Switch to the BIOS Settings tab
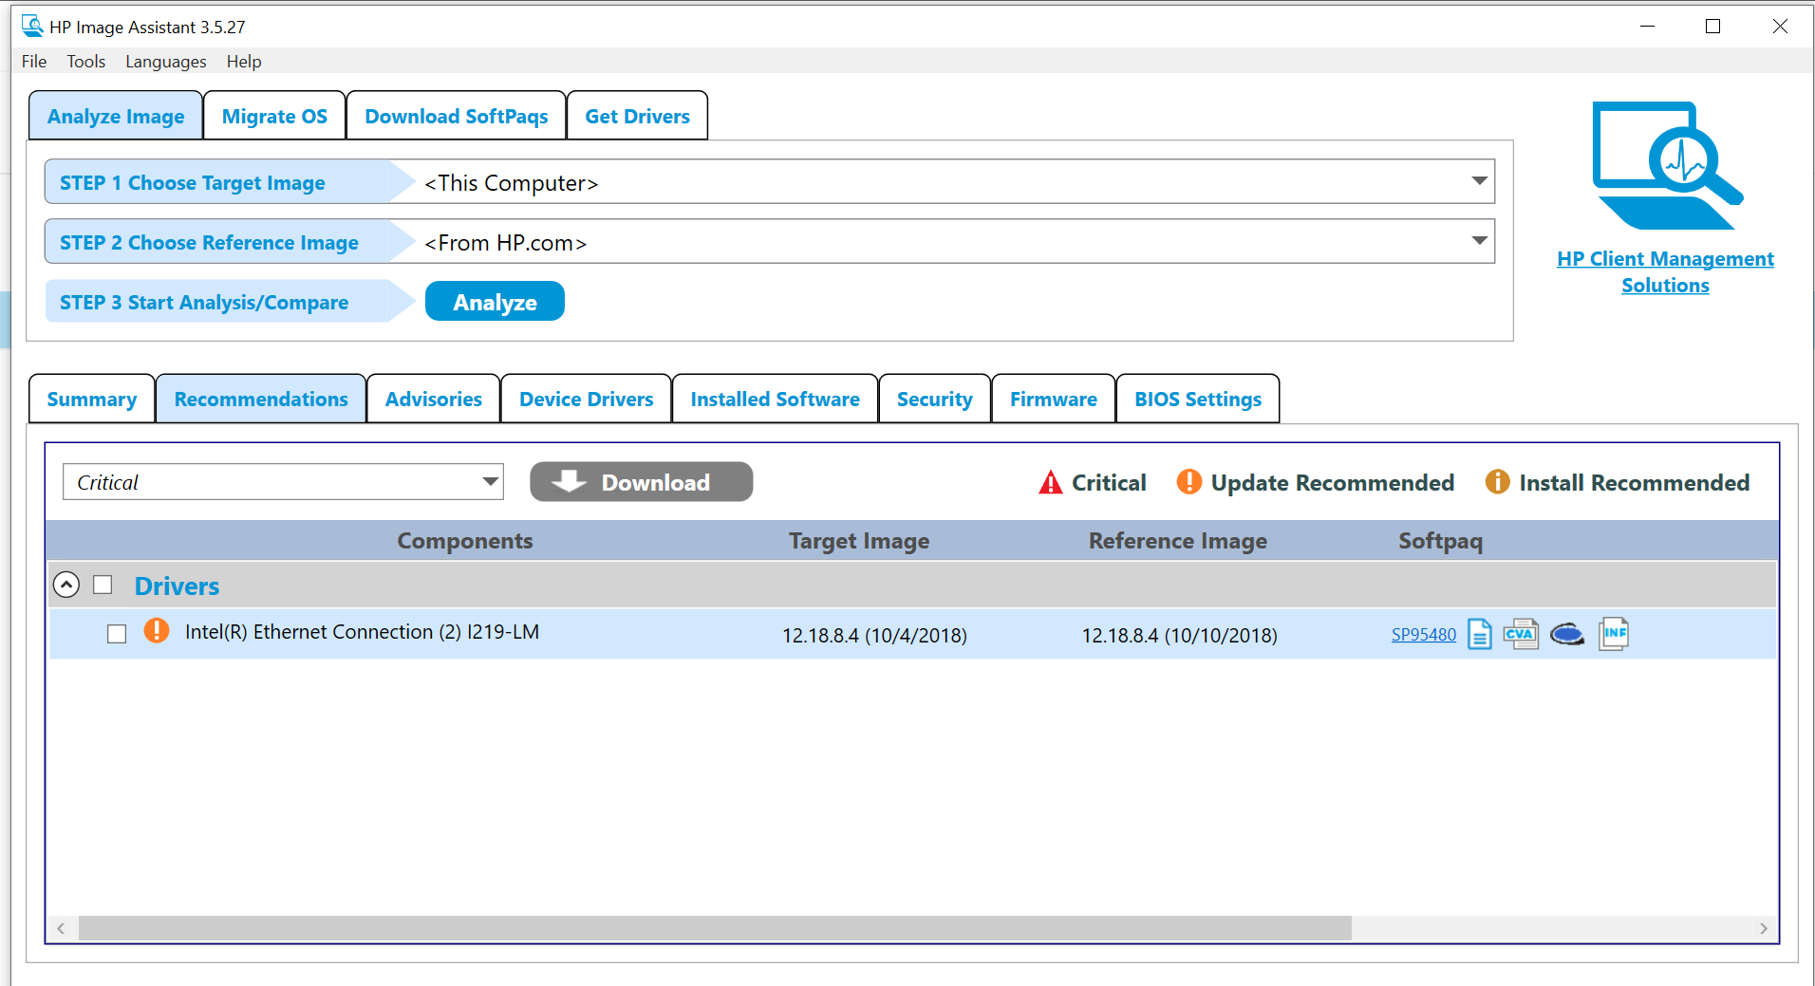 coord(1196,399)
